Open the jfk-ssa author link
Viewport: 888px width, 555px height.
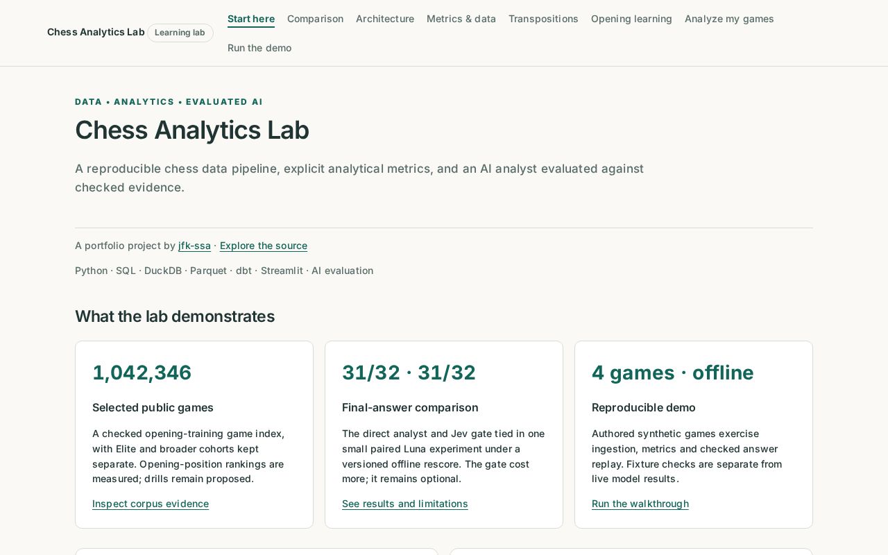194,246
